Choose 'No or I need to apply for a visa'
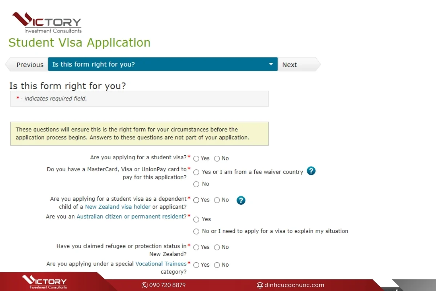This screenshot has width=436, height=291. (197, 231)
